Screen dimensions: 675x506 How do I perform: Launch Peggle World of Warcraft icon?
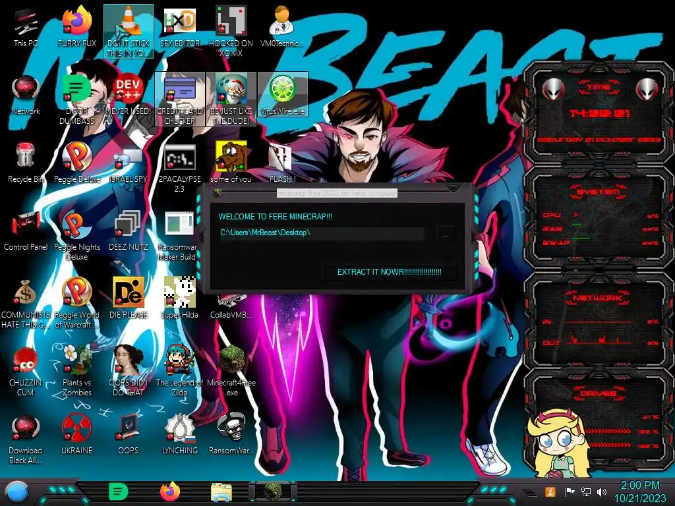pos(76,304)
